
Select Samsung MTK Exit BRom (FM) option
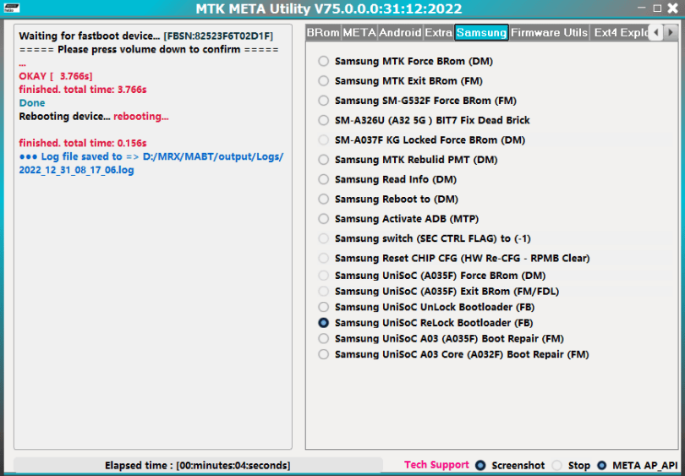coord(324,81)
